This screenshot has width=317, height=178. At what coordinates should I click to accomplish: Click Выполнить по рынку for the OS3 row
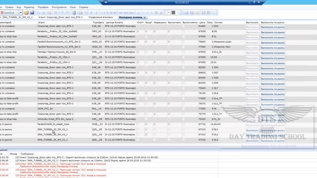273,27
